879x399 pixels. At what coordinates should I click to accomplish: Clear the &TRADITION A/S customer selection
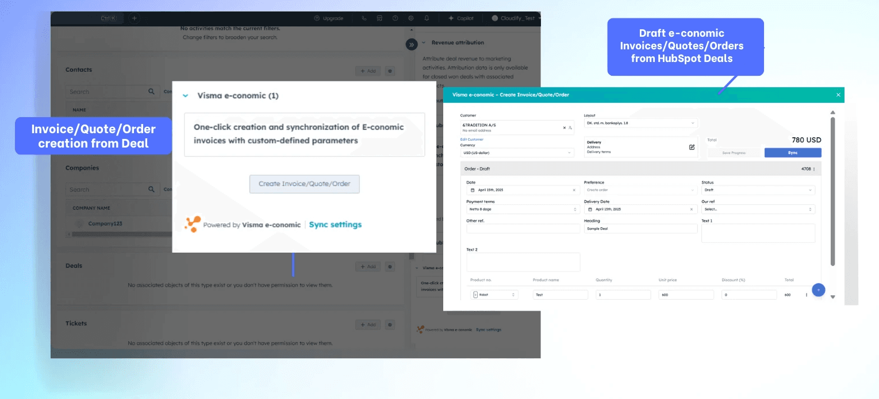coord(565,127)
